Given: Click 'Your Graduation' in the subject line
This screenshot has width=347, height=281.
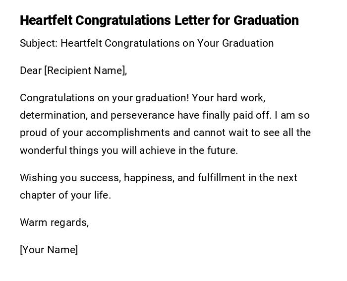Looking at the screenshot, I should 235,43.
